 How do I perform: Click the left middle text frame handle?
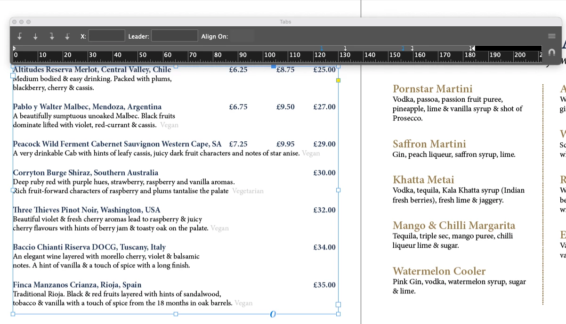tap(13, 190)
